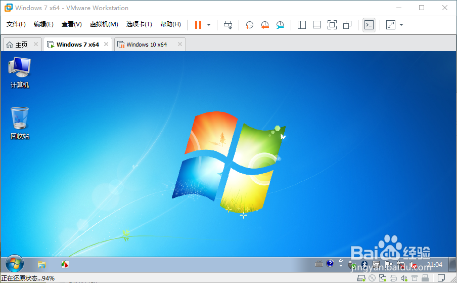
Task: Open the message log note icon
Action: [x=441, y=278]
